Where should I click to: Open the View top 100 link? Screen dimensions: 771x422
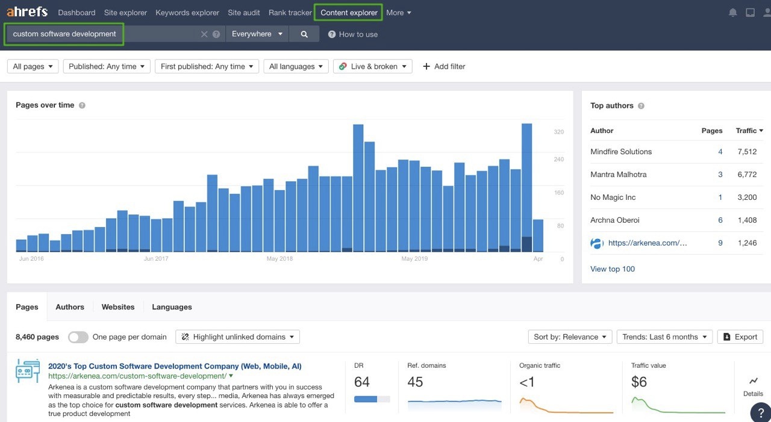click(x=613, y=269)
